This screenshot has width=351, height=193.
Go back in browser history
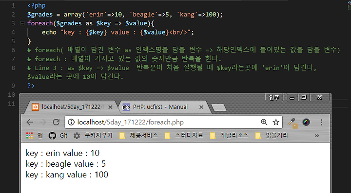30,123
